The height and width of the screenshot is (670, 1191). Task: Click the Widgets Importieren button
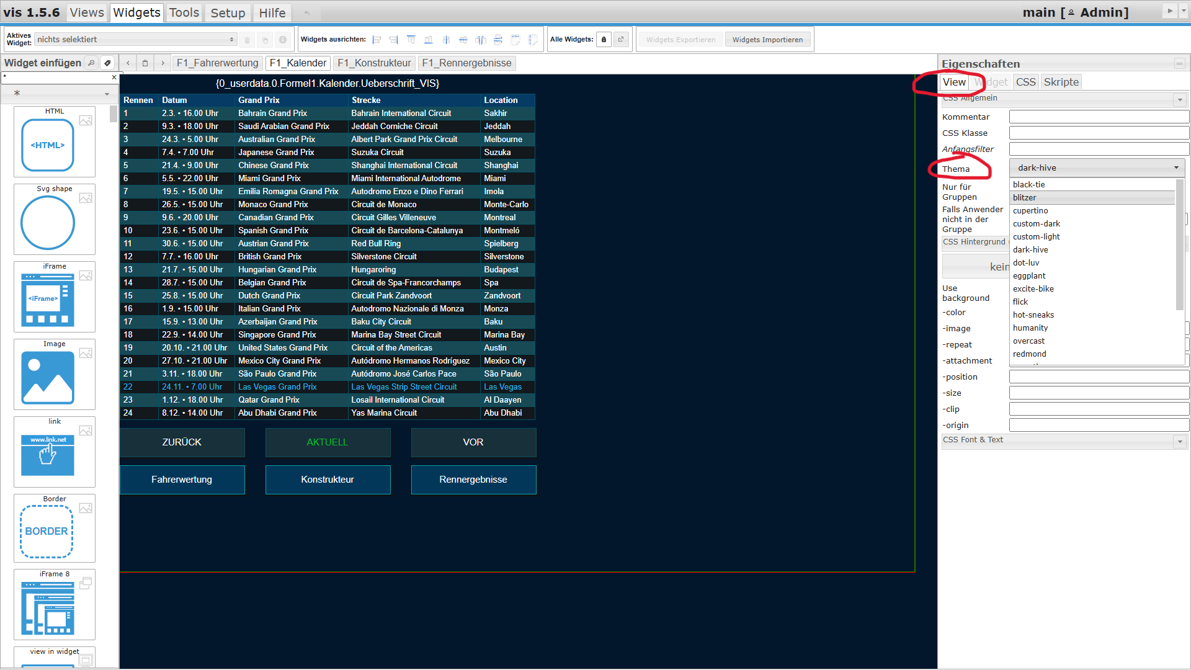(767, 40)
